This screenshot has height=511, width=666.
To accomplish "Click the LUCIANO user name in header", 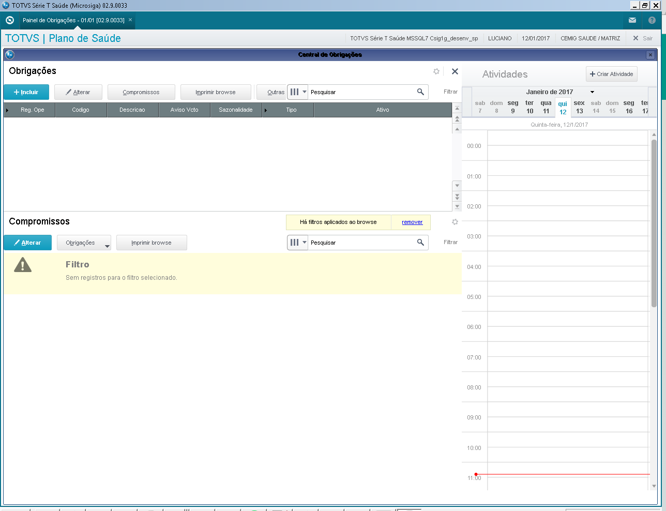I will [x=500, y=38].
